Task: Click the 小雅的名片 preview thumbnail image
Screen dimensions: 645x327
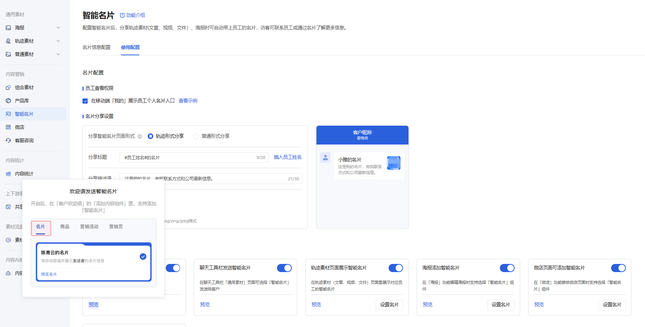Action: coord(394,163)
